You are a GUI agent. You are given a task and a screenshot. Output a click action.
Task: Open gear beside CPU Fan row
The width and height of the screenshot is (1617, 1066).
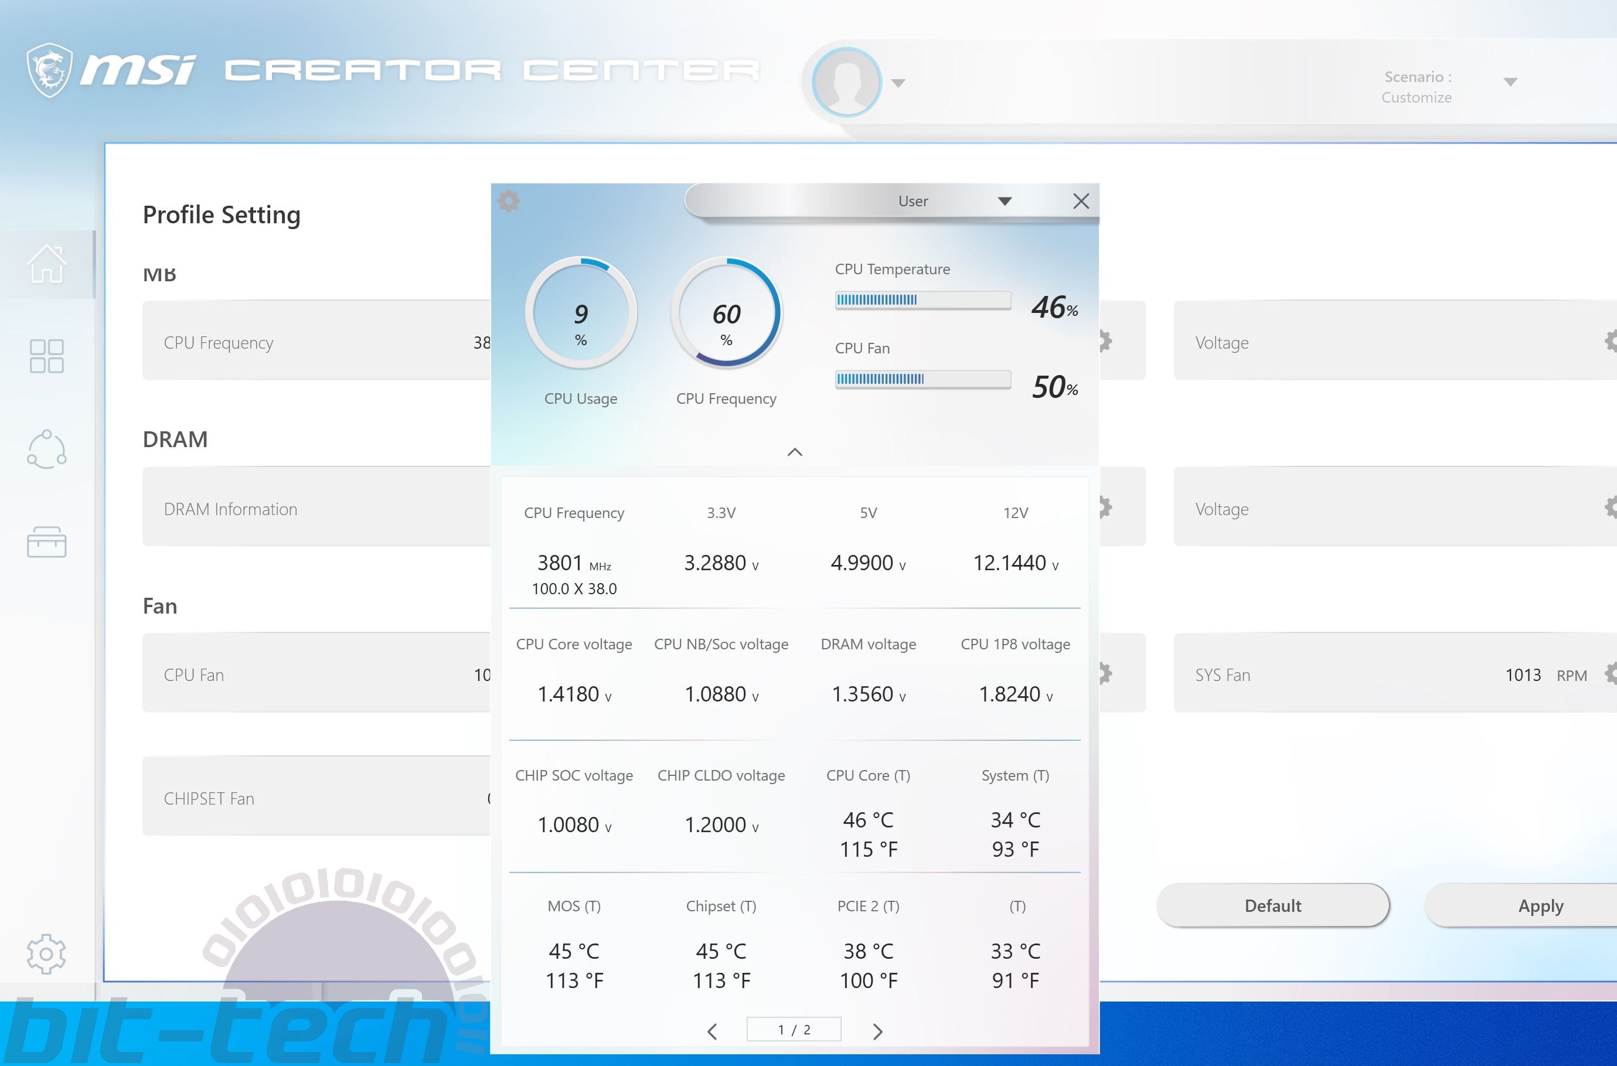1106,674
